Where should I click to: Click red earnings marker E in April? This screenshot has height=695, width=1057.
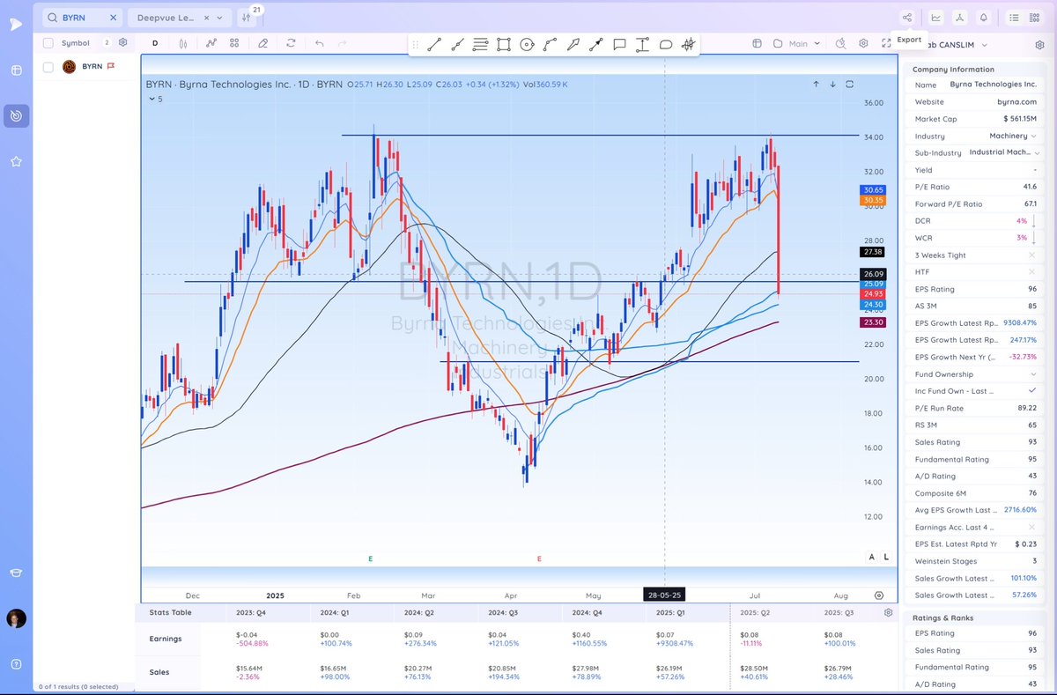point(539,558)
